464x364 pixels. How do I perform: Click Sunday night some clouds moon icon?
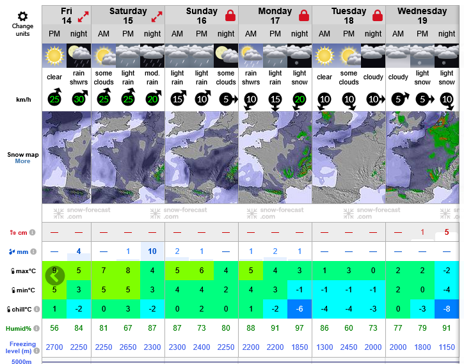(226, 56)
